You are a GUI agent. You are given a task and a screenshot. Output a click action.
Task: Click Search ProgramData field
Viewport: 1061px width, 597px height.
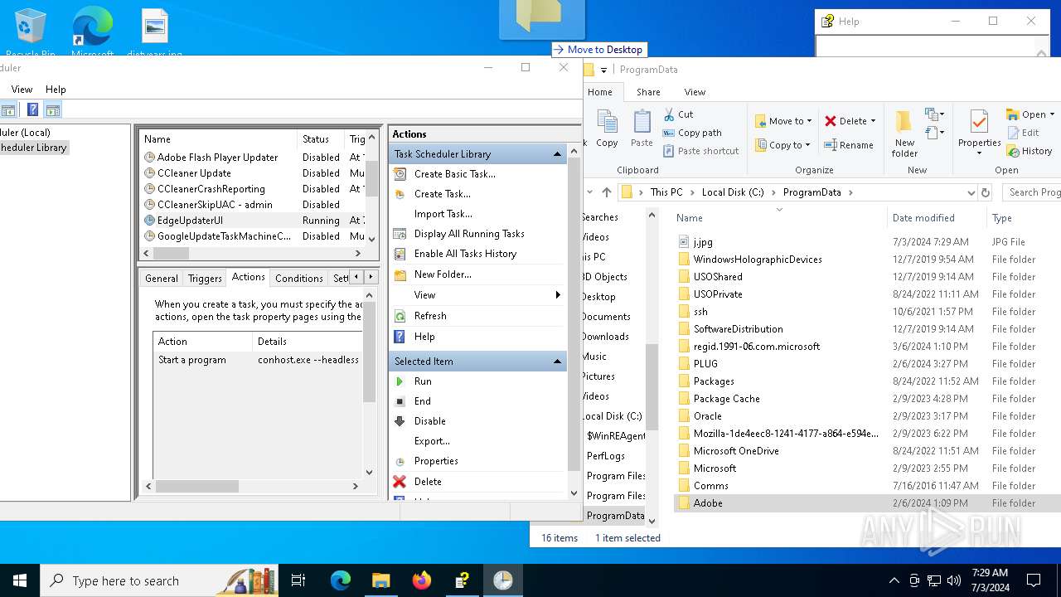(1032, 192)
